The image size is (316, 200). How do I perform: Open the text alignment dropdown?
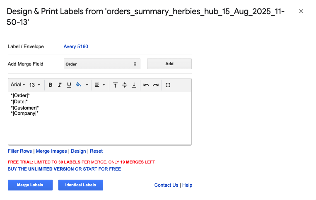pos(100,85)
